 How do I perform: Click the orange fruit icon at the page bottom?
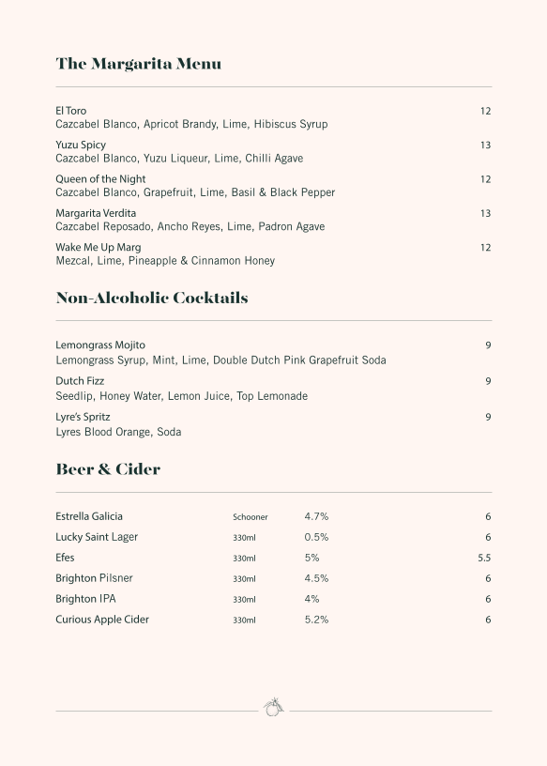(x=274, y=707)
